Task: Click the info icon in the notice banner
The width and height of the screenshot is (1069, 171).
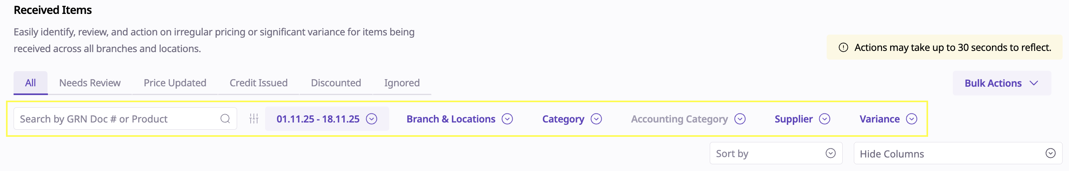Action: coord(843,47)
